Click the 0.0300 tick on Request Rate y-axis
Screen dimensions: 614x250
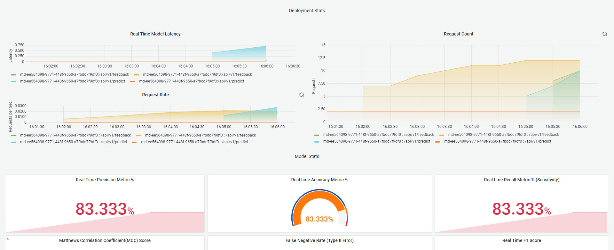coord(20,106)
